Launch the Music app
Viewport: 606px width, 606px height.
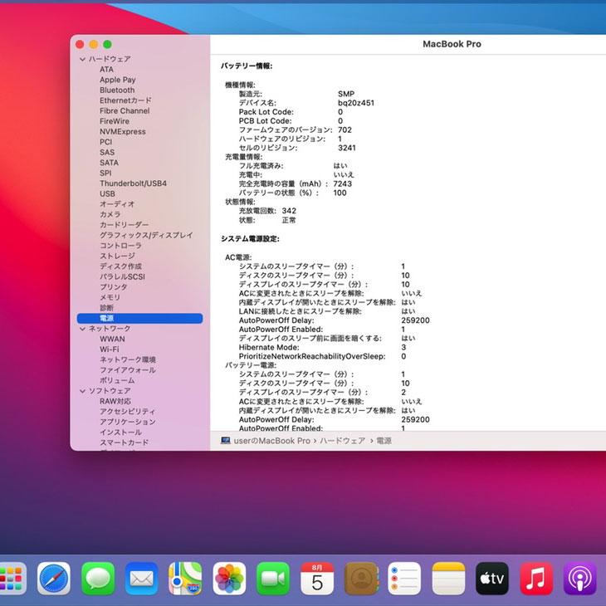536,578
